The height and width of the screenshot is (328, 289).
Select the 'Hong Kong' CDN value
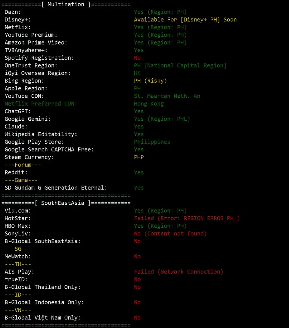pyautogui.click(x=149, y=104)
